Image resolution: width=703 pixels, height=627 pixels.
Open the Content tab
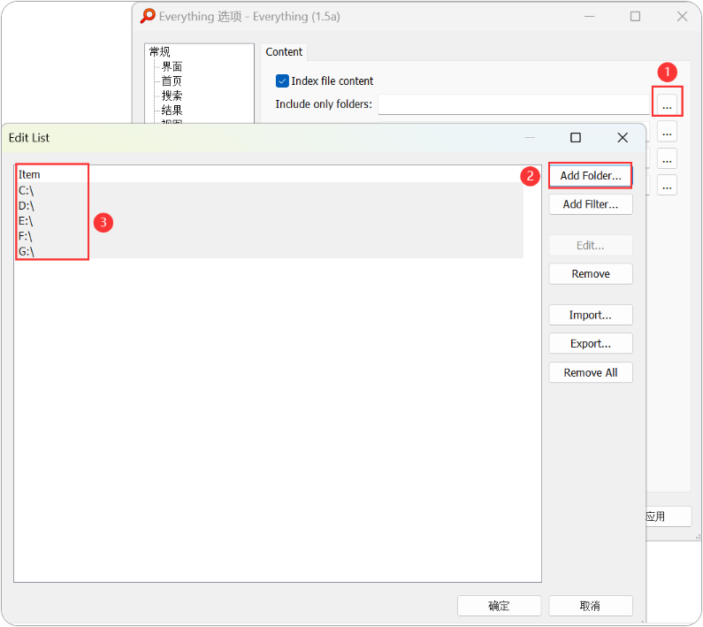(x=284, y=52)
